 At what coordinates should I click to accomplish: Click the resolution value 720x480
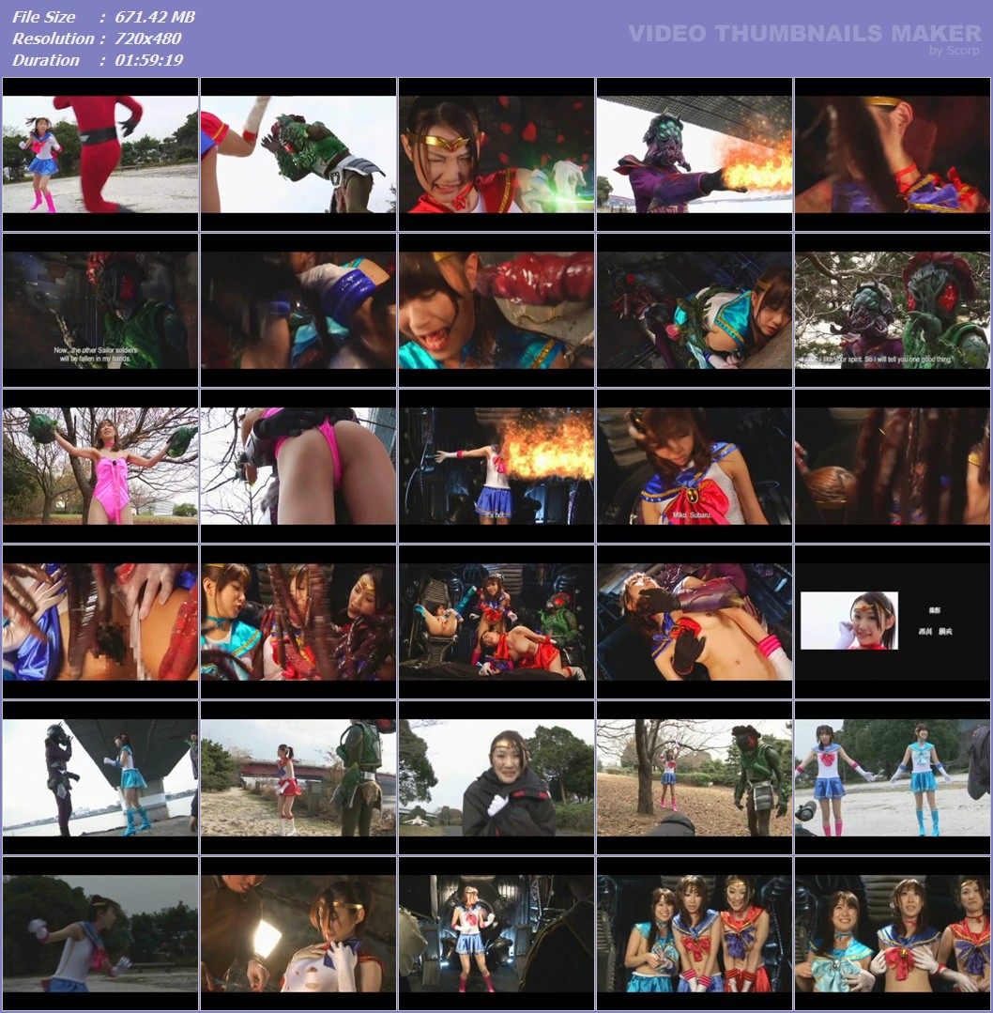tap(148, 38)
